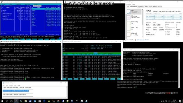Screen dimensions: 183x103
Task: Select CPU in Task Manager sidebar
Action: pos(134,11)
